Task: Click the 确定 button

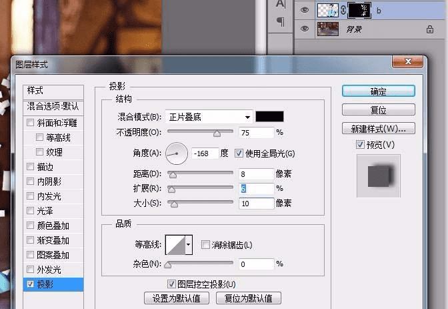Action: [x=378, y=91]
